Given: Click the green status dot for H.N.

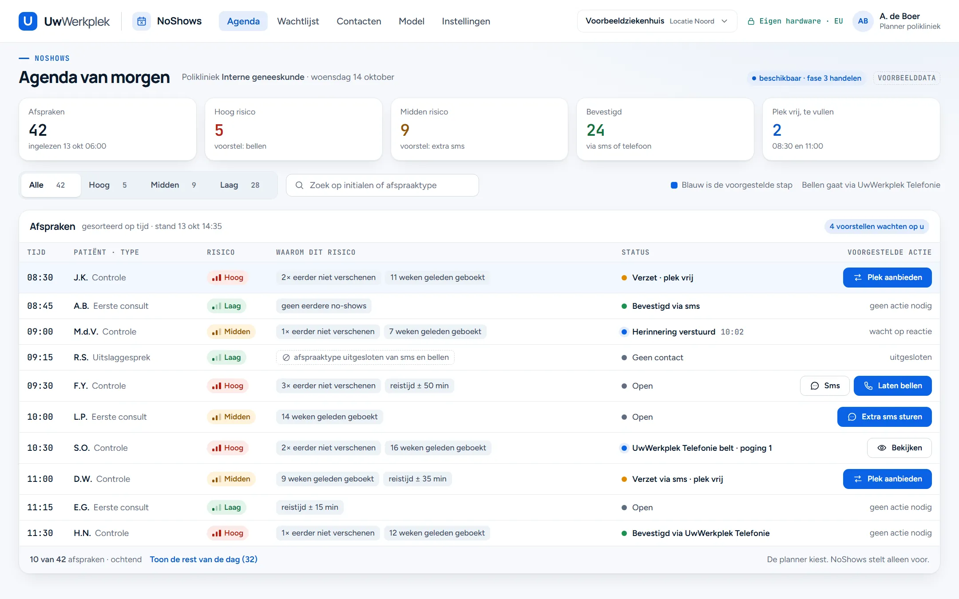Looking at the screenshot, I should click(x=624, y=533).
